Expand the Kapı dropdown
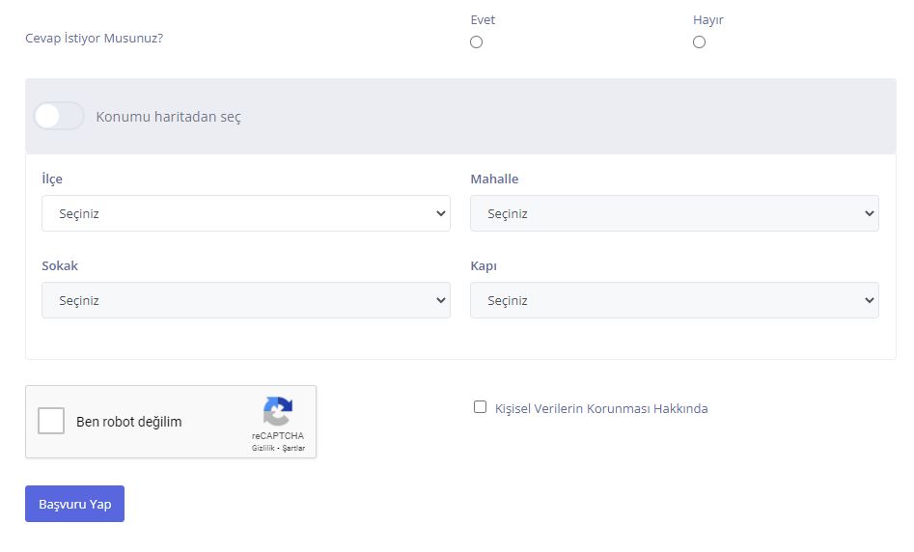This screenshot has height=552, width=914. click(x=674, y=301)
